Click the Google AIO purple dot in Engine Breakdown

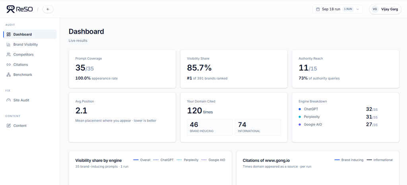pyautogui.click(x=300, y=125)
